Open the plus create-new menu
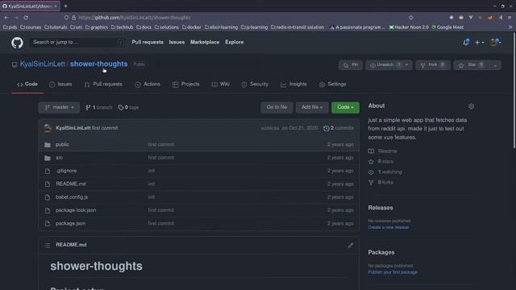Image resolution: width=516 pixels, height=290 pixels. point(479,43)
